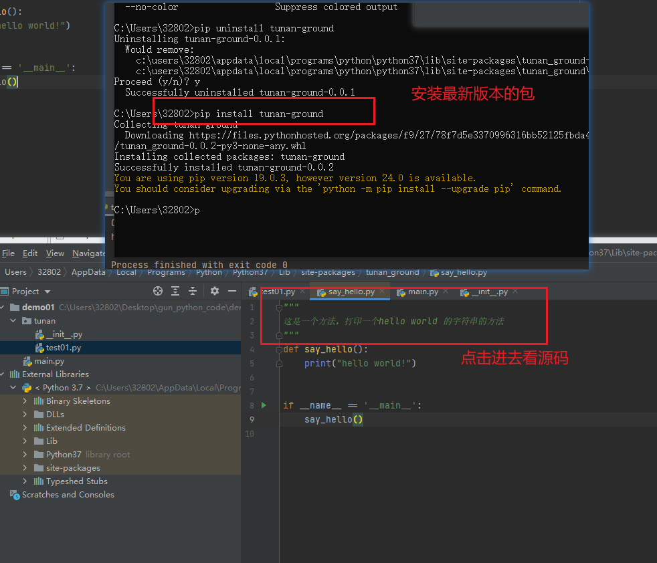The width and height of the screenshot is (657, 563).
Task: Toggle fold marker beside def say_hello
Action: 278,350
